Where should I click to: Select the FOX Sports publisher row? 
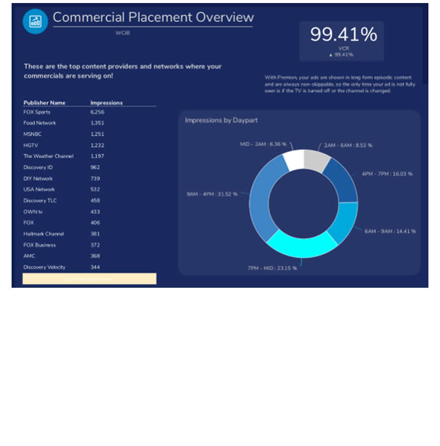pos(37,112)
